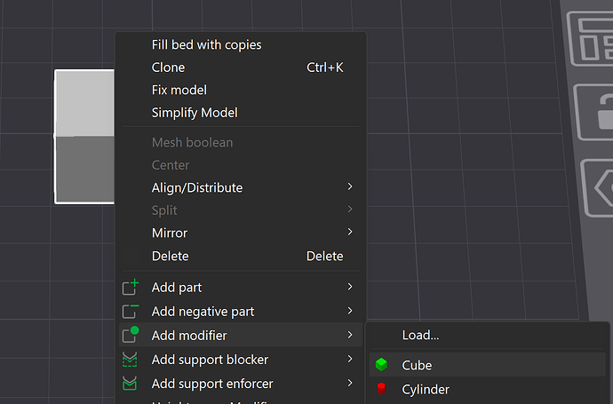Viewport: 613px width, 404px height.
Task: Select Cube modifier shape
Action: click(488, 365)
